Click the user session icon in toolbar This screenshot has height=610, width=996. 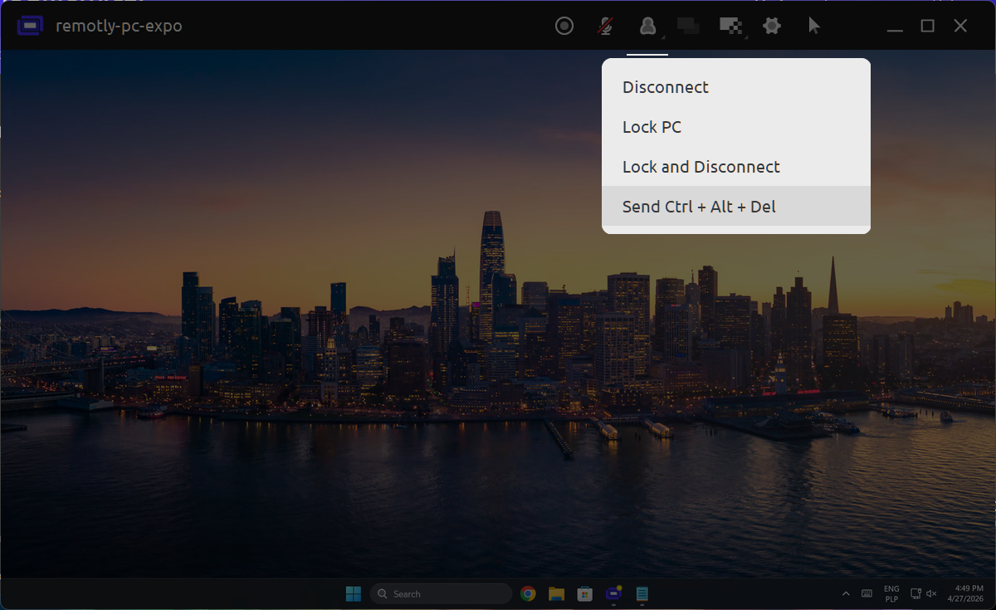[647, 27]
